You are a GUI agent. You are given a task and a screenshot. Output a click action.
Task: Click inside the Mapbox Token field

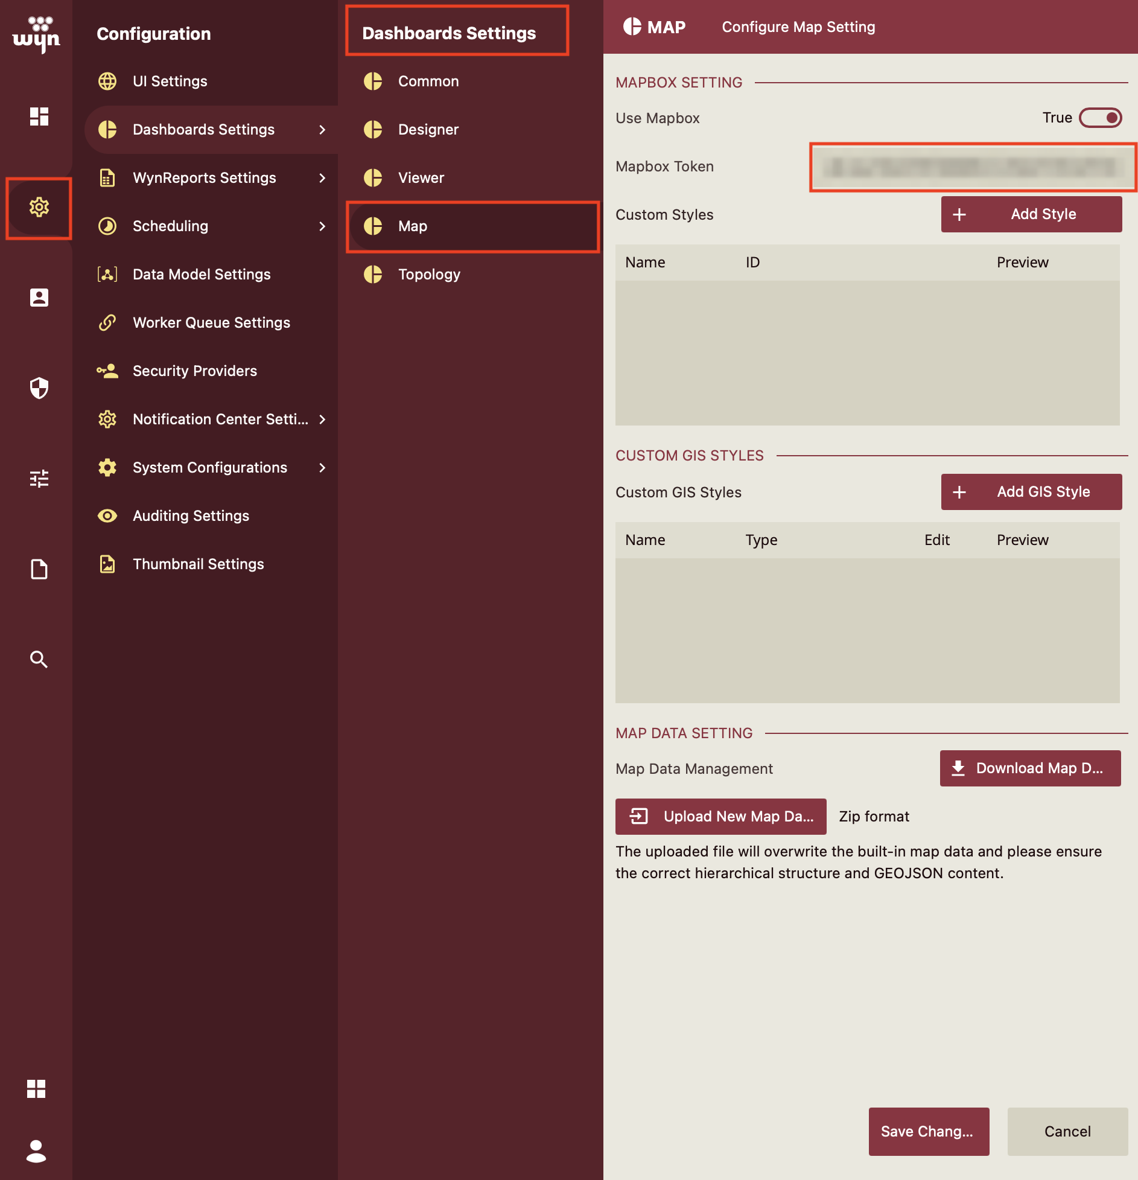972,167
